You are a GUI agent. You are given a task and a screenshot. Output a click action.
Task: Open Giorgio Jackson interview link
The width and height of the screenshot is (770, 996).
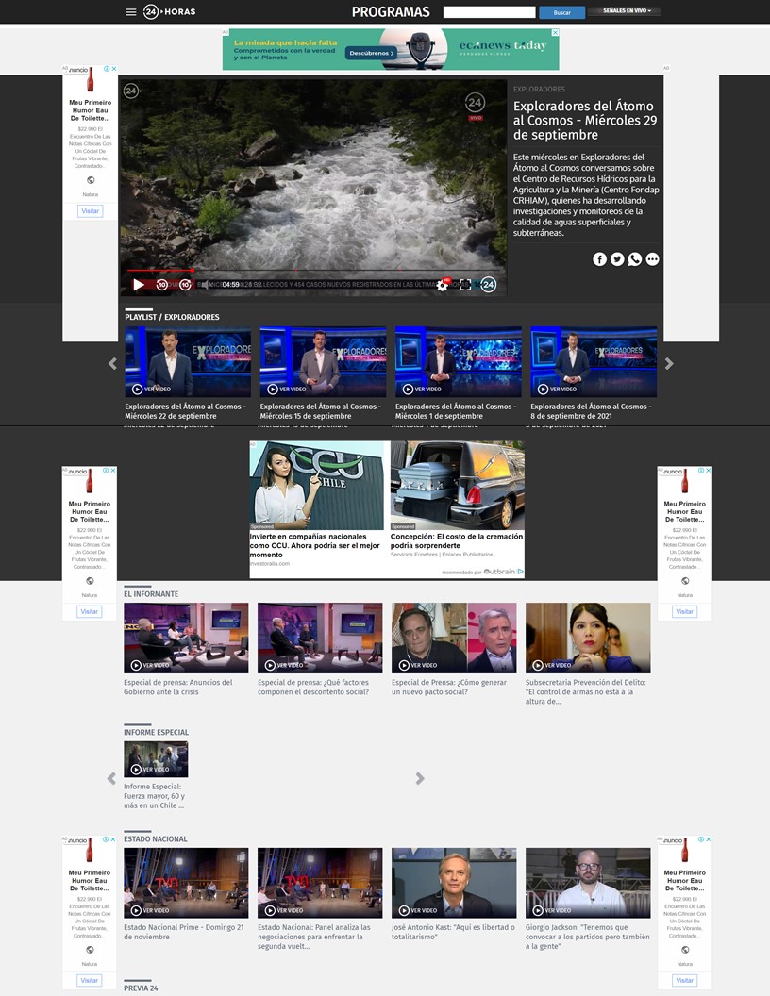[x=588, y=937]
